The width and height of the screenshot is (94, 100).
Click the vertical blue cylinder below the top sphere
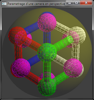click(x=47, y=38)
